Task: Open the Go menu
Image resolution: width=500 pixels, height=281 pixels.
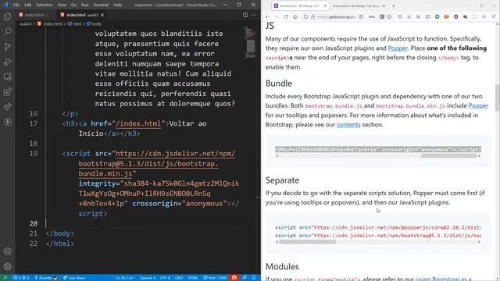Action: (73, 5)
